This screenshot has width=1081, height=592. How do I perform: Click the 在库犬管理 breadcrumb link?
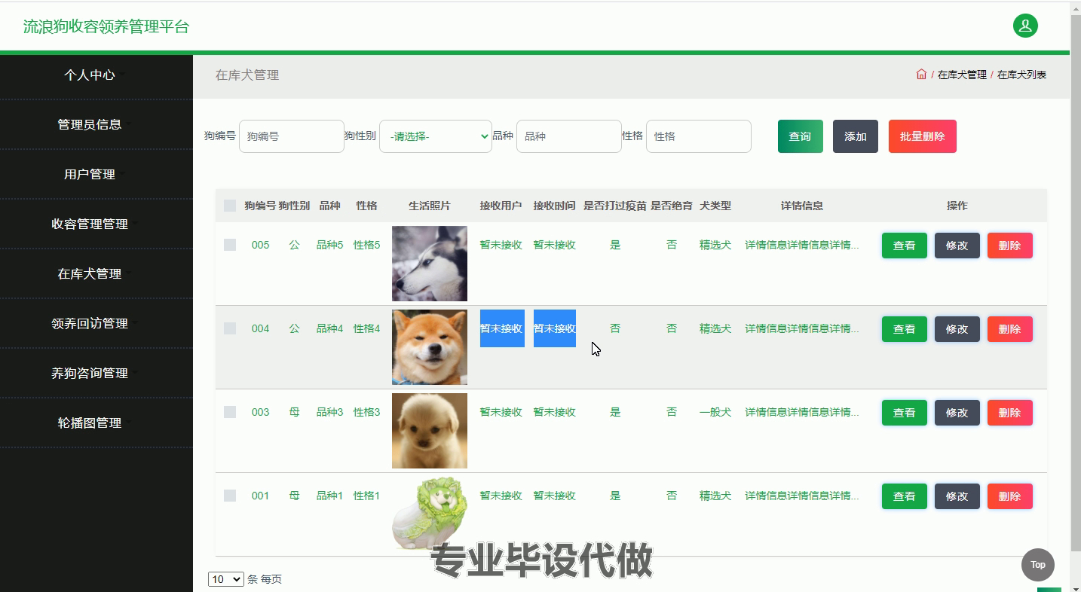click(962, 75)
